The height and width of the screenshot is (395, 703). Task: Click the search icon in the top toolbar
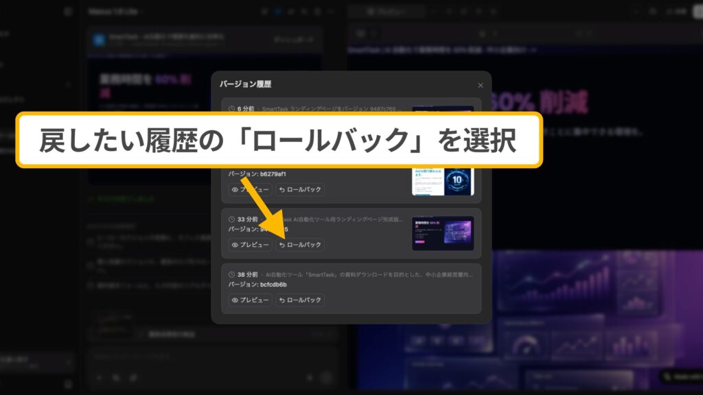pos(303,10)
